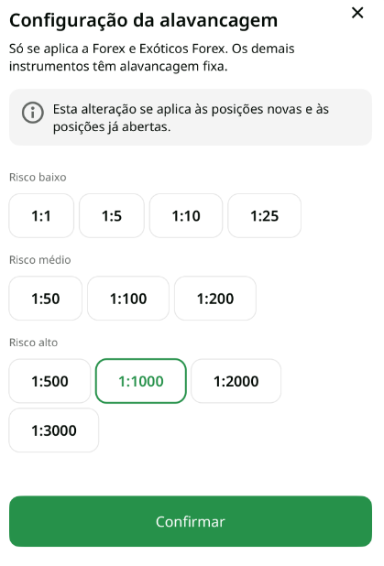Choose 1:2000 high risk leverage
Screen dimensions: 384x566
click(236, 381)
